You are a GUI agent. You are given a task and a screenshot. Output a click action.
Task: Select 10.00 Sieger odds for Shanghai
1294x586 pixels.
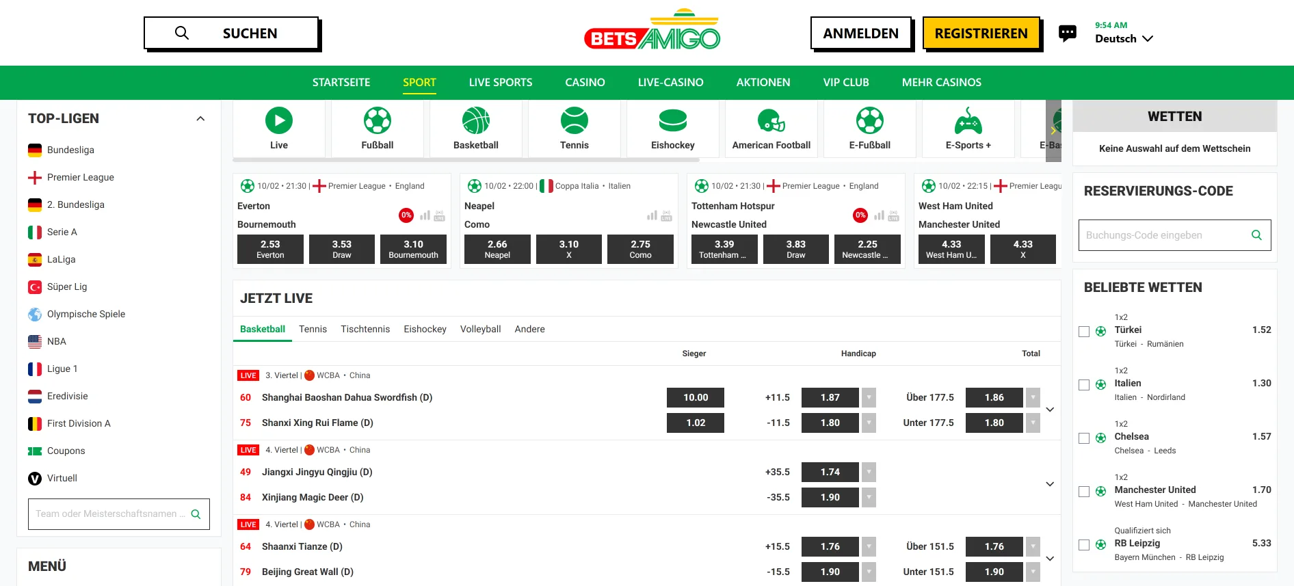696,397
